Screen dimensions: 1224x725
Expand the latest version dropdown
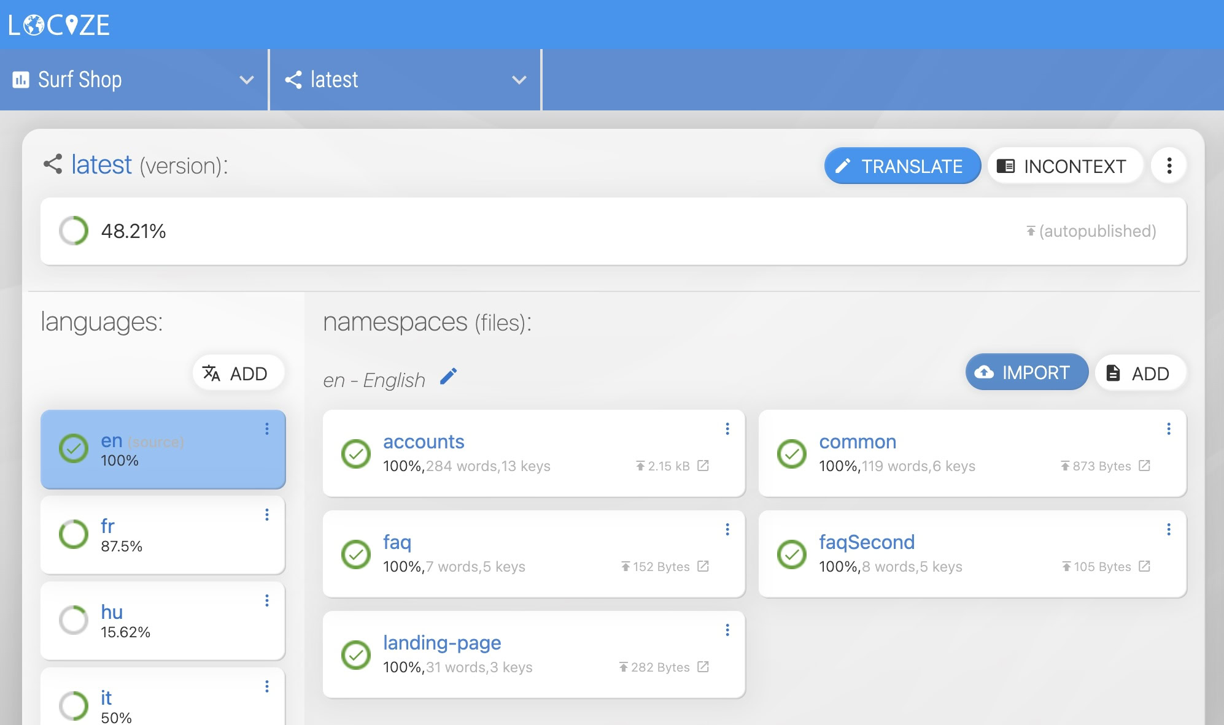pyautogui.click(x=519, y=80)
